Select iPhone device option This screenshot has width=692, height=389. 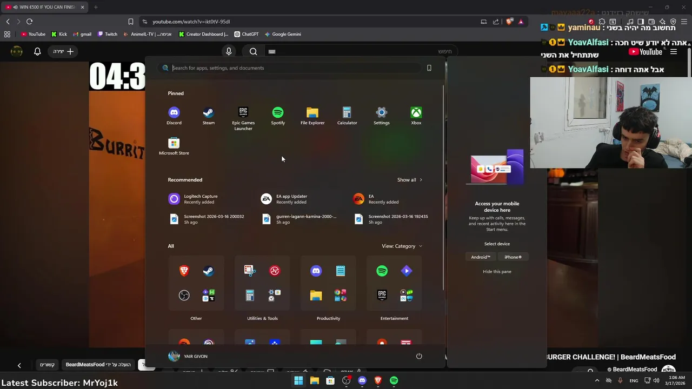coord(513,257)
